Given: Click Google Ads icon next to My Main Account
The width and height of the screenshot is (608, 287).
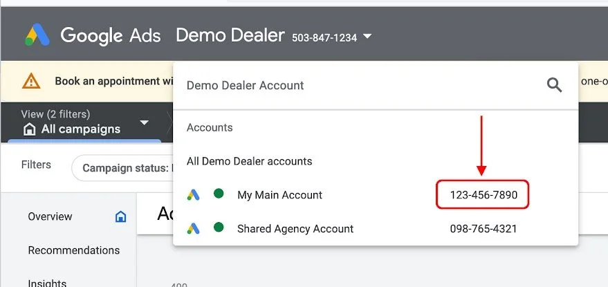Looking at the screenshot, I should (x=193, y=195).
